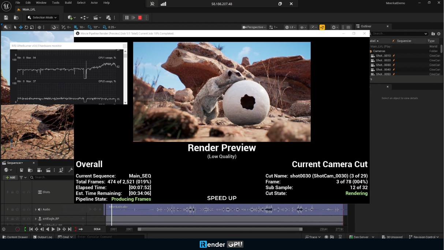The width and height of the screenshot is (444, 250).
Task: Open the surface snapping dropdown
Action: click(55, 27)
